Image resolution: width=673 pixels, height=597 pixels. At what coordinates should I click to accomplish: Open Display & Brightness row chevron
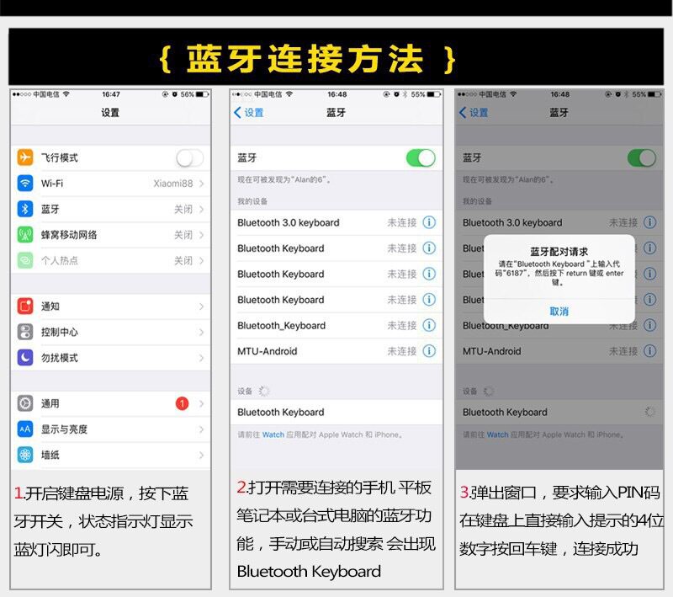tap(201, 429)
